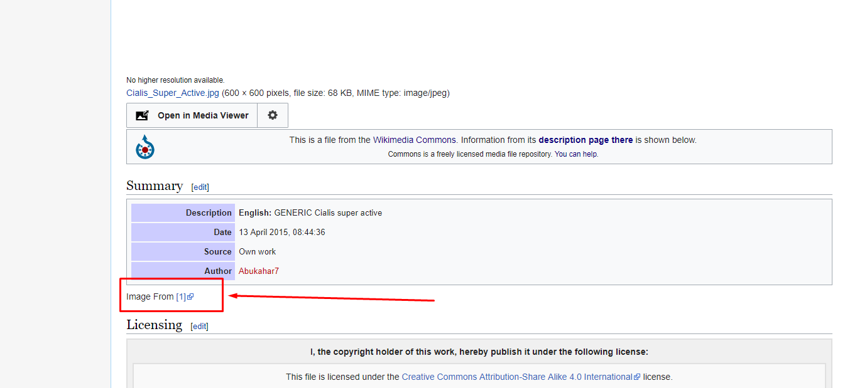The height and width of the screenshot is (388, 845).
Task: Go to the description page there link
Action: [x=586, y=140]
